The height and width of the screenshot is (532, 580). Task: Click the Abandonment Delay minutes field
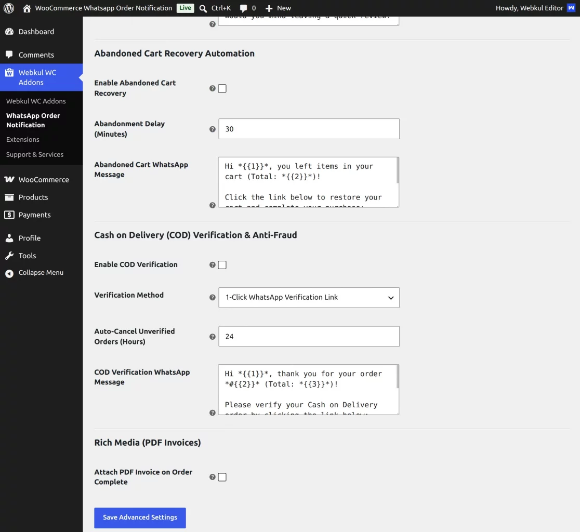309,129
